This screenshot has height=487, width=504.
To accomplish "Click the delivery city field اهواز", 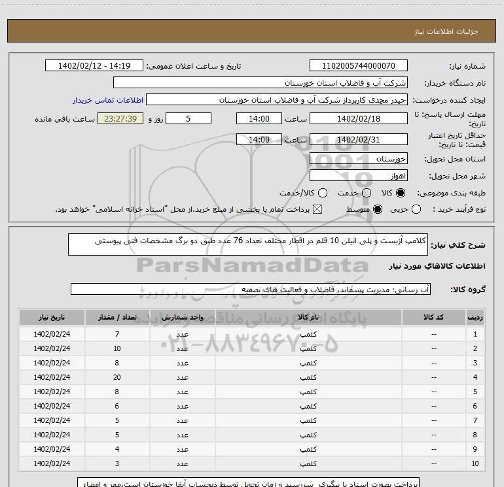I will pos(359,175).
